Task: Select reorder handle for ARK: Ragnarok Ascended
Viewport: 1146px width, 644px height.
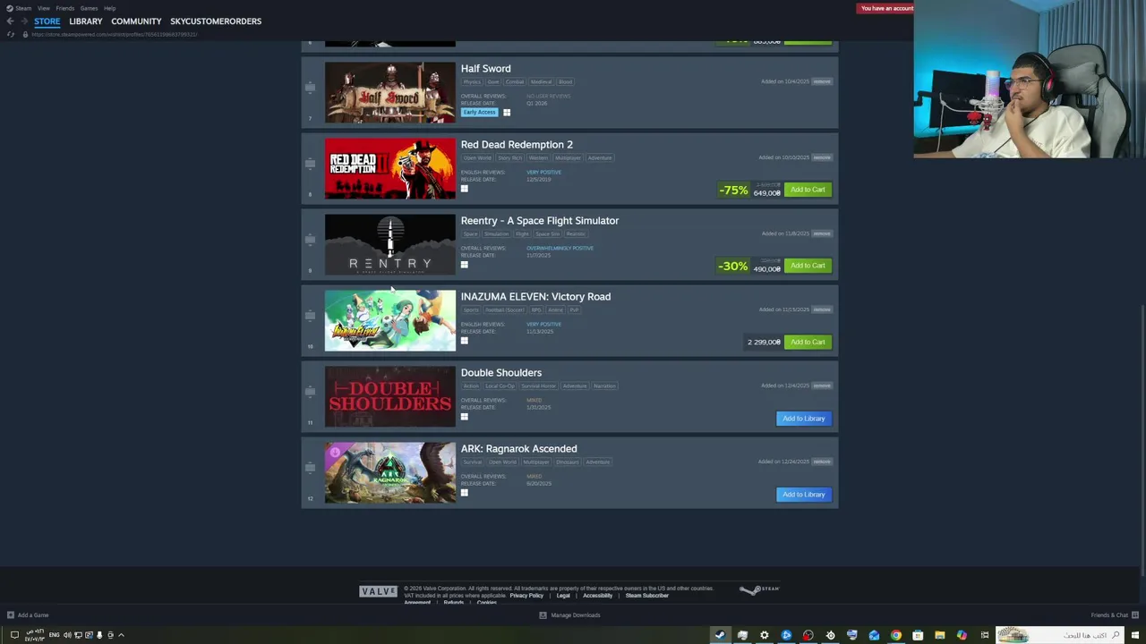Action: 310,468
